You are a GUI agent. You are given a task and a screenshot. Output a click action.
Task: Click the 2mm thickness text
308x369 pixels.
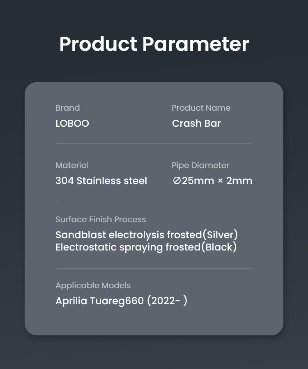(239, 181)
